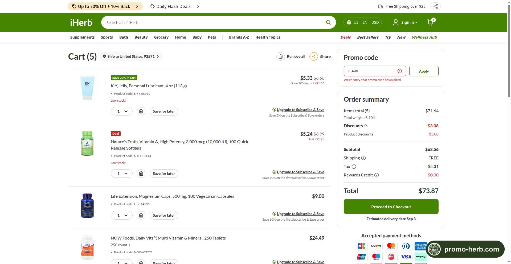Open the US EN USD region selector
The height and width of the screenshot is (264, 511).
pyautogui.click(x=363, y=22)
